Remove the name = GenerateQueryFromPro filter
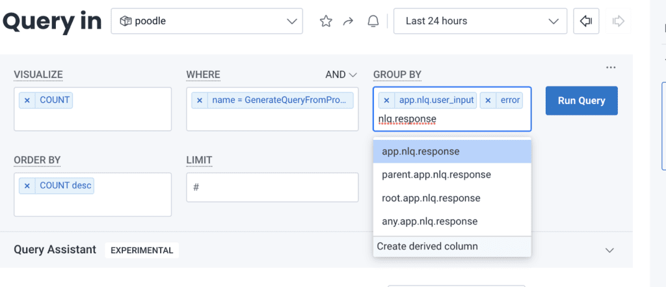666x287 pixels. click(200, 100)
